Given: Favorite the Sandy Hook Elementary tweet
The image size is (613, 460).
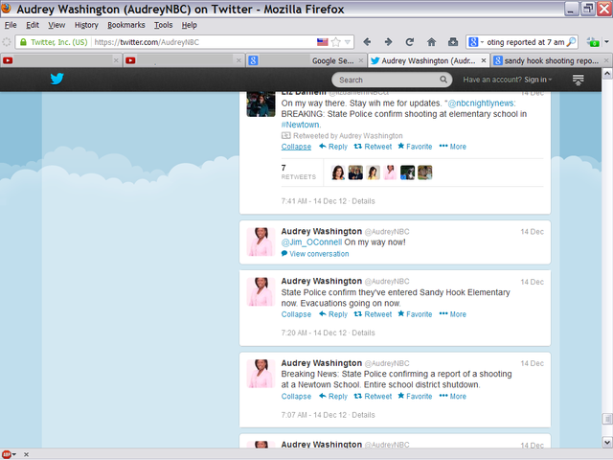Looking at the screenshot, I should click(415, 314).
